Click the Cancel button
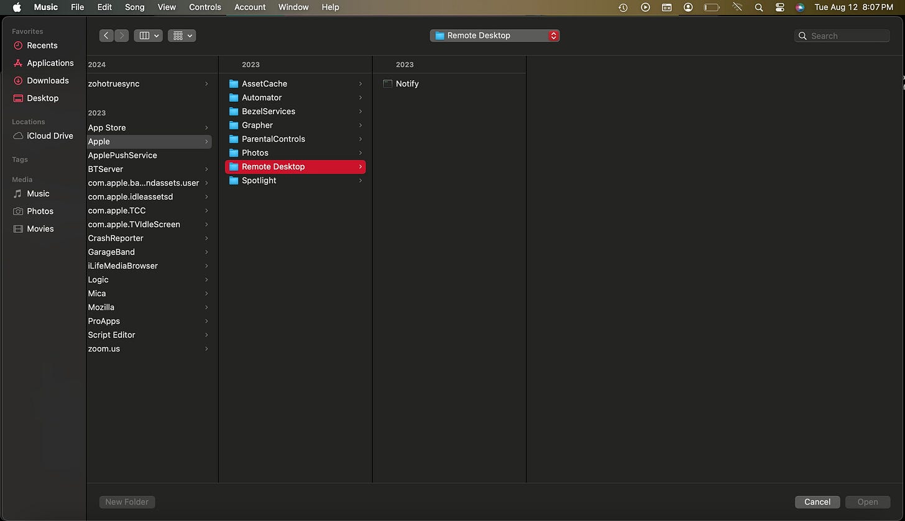The width and height of the screenshot is (905, 521). coord(817,502)
